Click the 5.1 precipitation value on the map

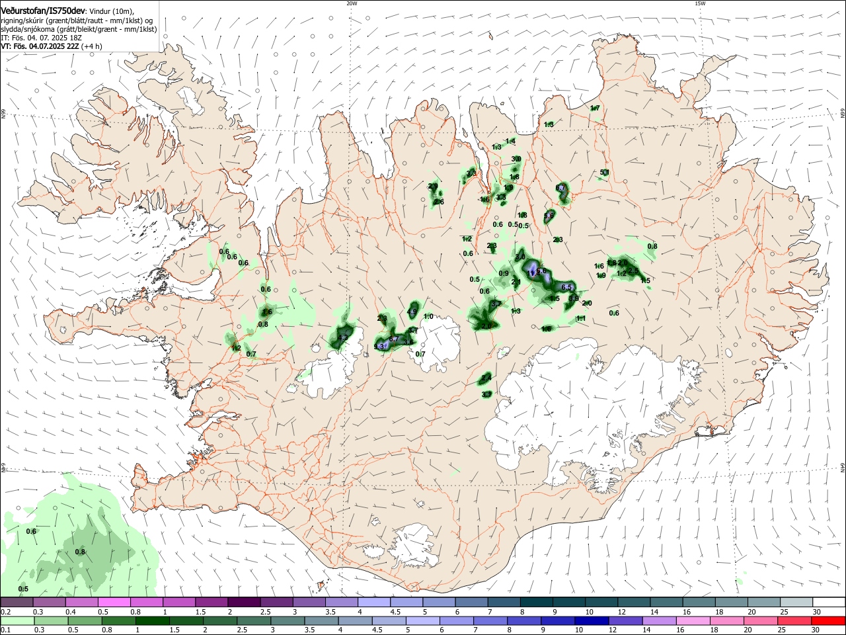tap(605, 173)
